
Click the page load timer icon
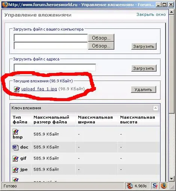tap(130, 186)
